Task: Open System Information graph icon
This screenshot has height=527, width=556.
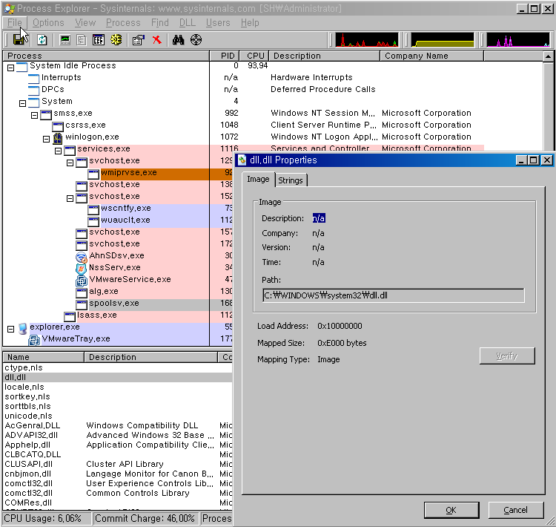Action: (65, 40)
